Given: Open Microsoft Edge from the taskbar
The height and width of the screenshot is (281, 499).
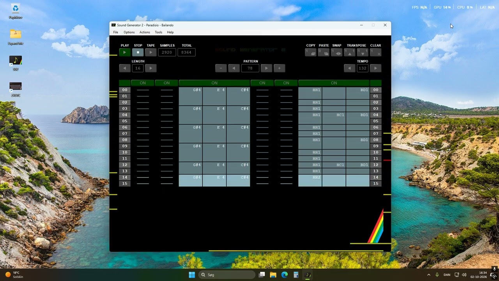Looking at the screenshot, I should (285, 275).
